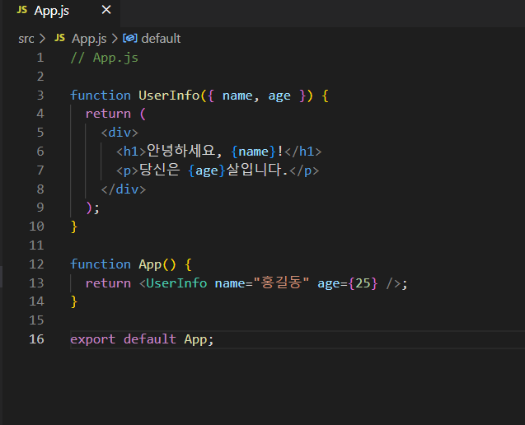Click {age} expression on line 7
Screen dimensions: 525x425
(207, 170)
